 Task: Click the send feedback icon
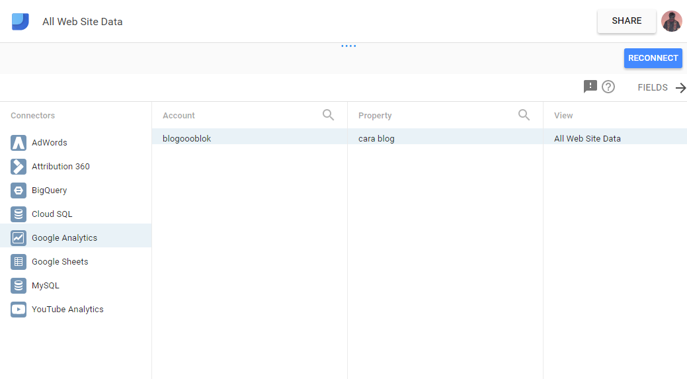pos(590,87)
